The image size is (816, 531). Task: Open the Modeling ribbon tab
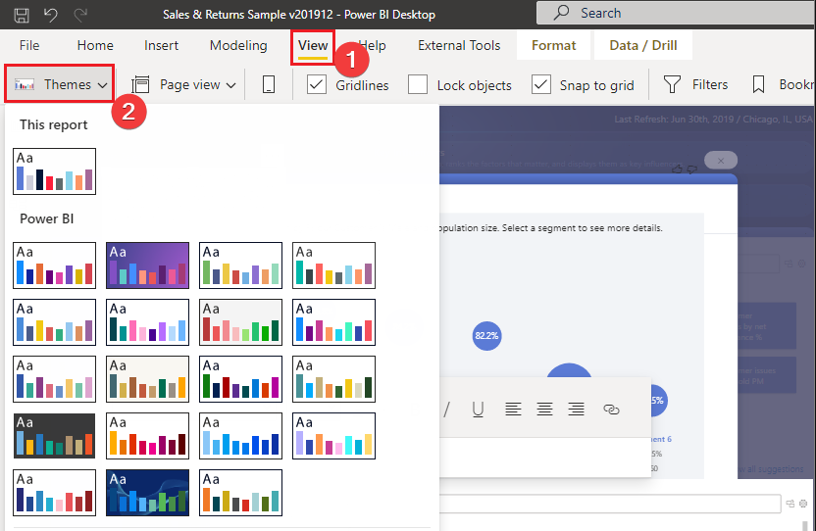tap(238, 45)
